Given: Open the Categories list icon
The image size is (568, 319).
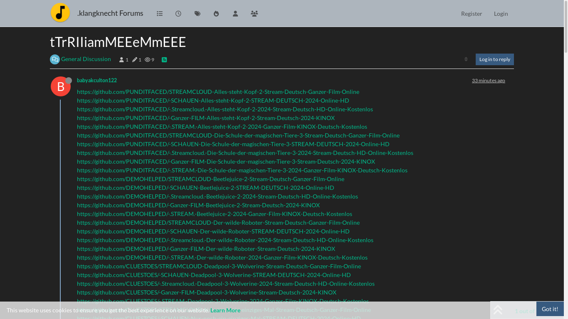Looking at the screenshot, I should (x=159, y=14).
